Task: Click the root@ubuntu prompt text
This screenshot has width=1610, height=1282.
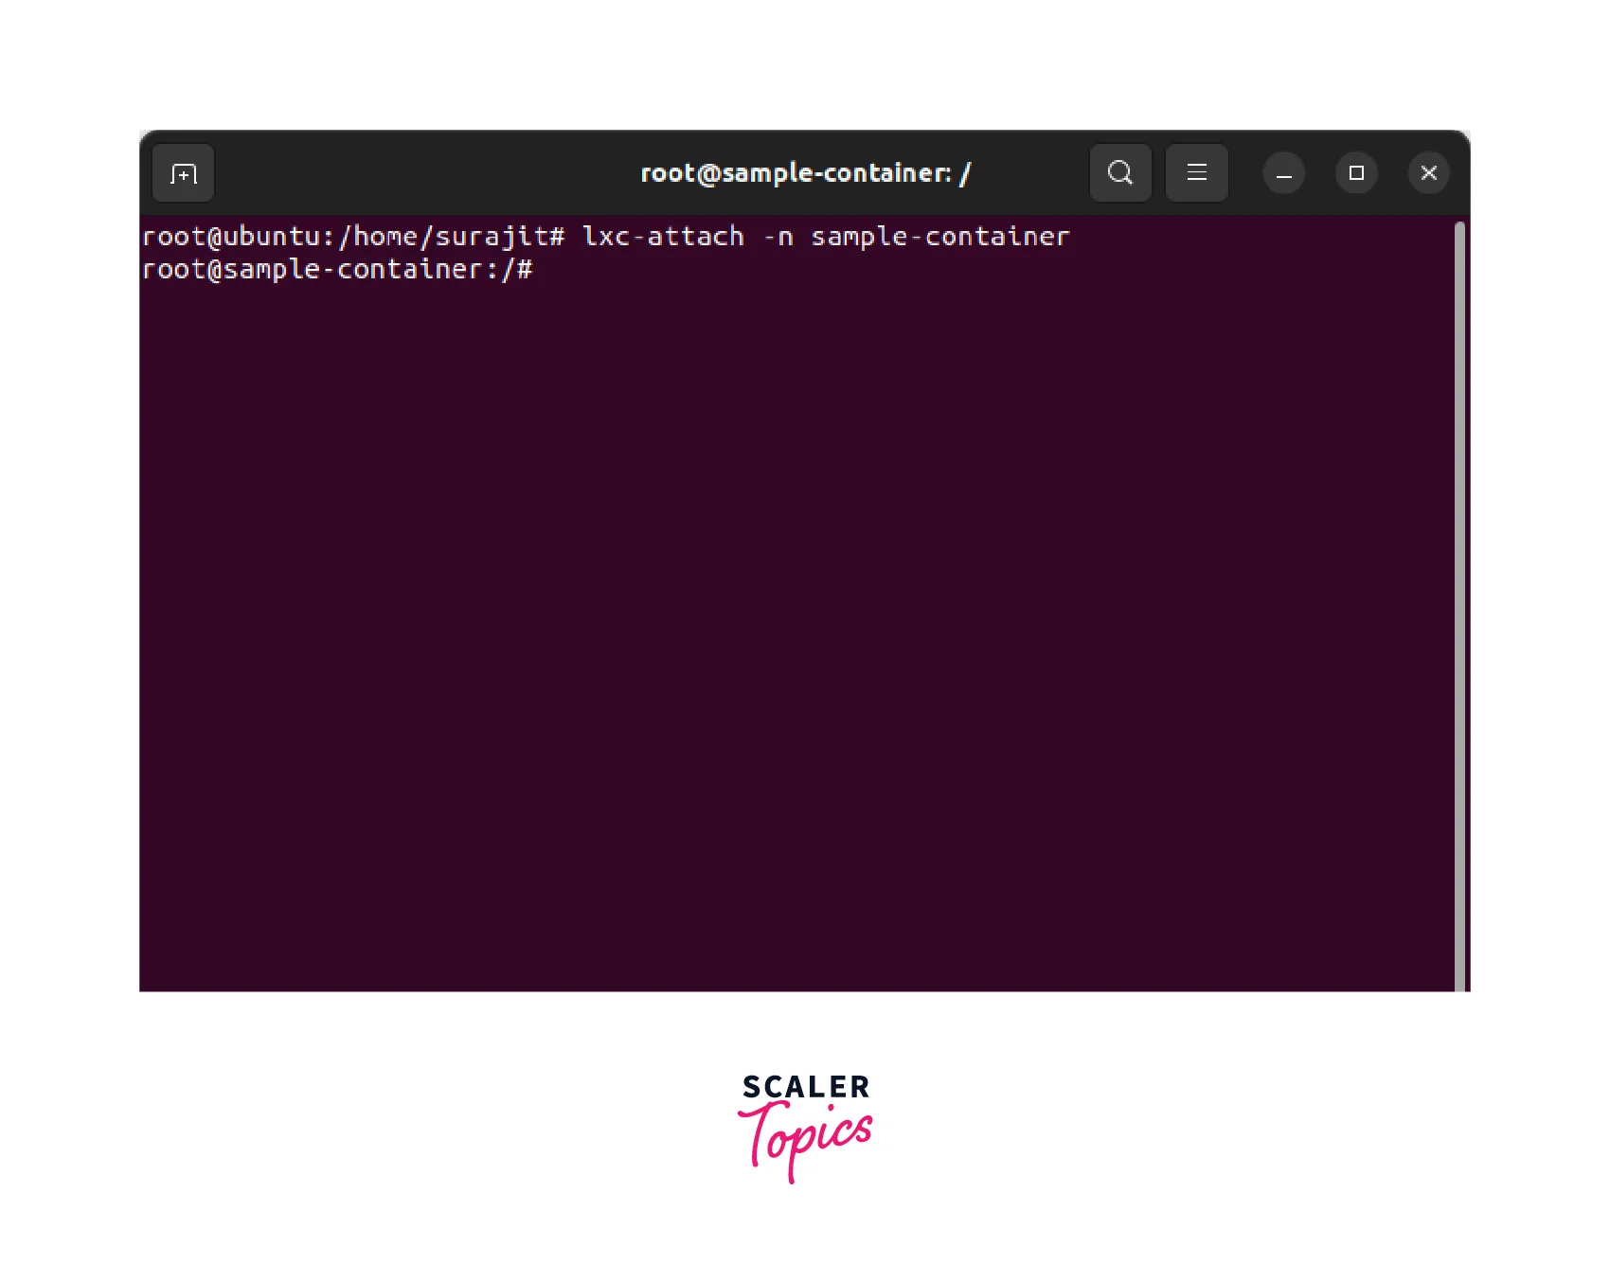Action: 230,237
